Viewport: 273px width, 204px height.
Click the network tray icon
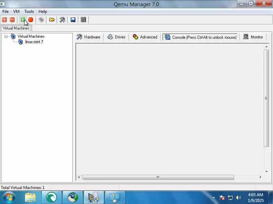[230, 198]
